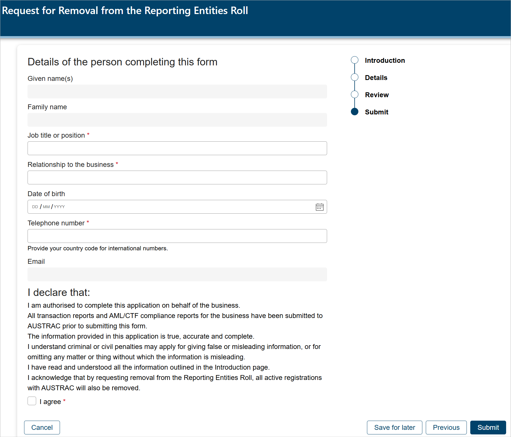Click the Introduction step circle
This screenshot has width=511, height=437.
[355, 60]
